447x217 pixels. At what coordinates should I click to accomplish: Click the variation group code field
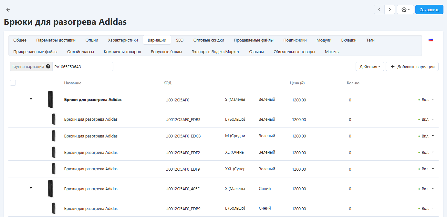83,67
